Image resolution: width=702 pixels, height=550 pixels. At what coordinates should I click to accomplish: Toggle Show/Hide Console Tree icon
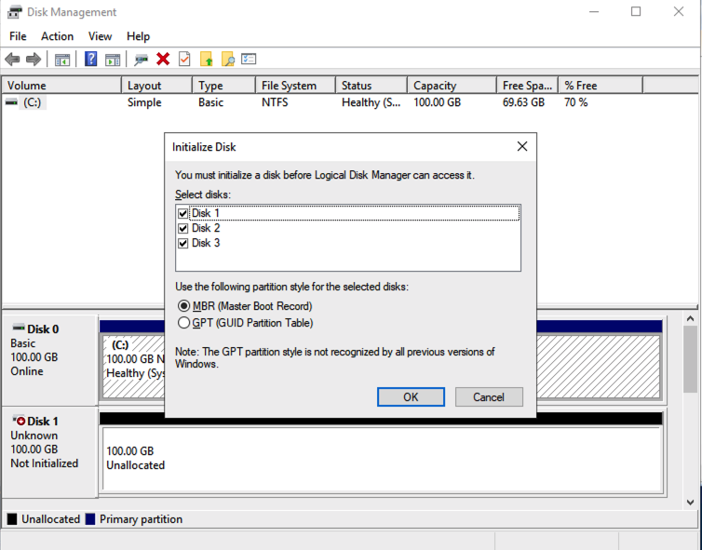(x=62, y=59)
